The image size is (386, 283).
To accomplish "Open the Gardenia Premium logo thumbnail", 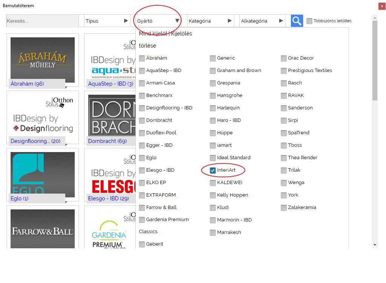I will coord(110,229).
